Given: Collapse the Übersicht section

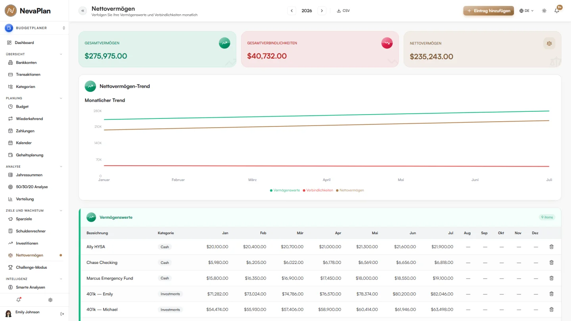Looking at the screenshot, I should coord(61,54).
